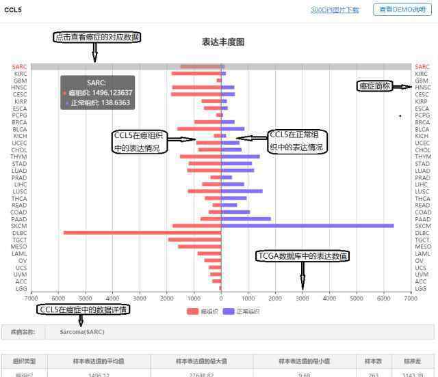Select CHOL label on left axis
Viewport: 438px width, 377px height.
19,150
